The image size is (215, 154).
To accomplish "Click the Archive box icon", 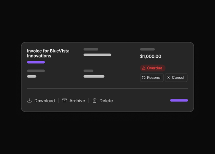I will pyautogui.click(x=64, y=100).
